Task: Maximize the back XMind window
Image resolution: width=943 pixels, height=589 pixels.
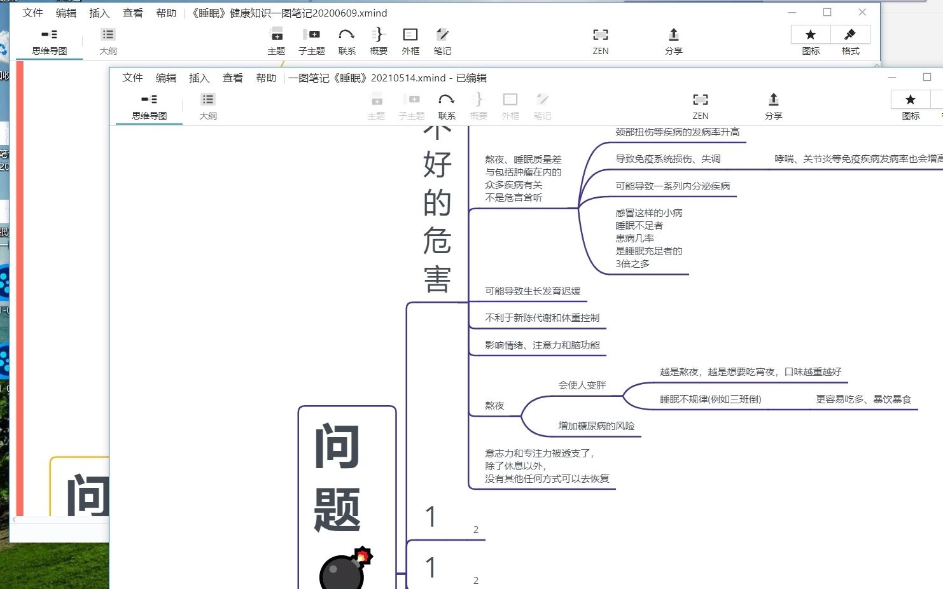Action: click(827, 12)
